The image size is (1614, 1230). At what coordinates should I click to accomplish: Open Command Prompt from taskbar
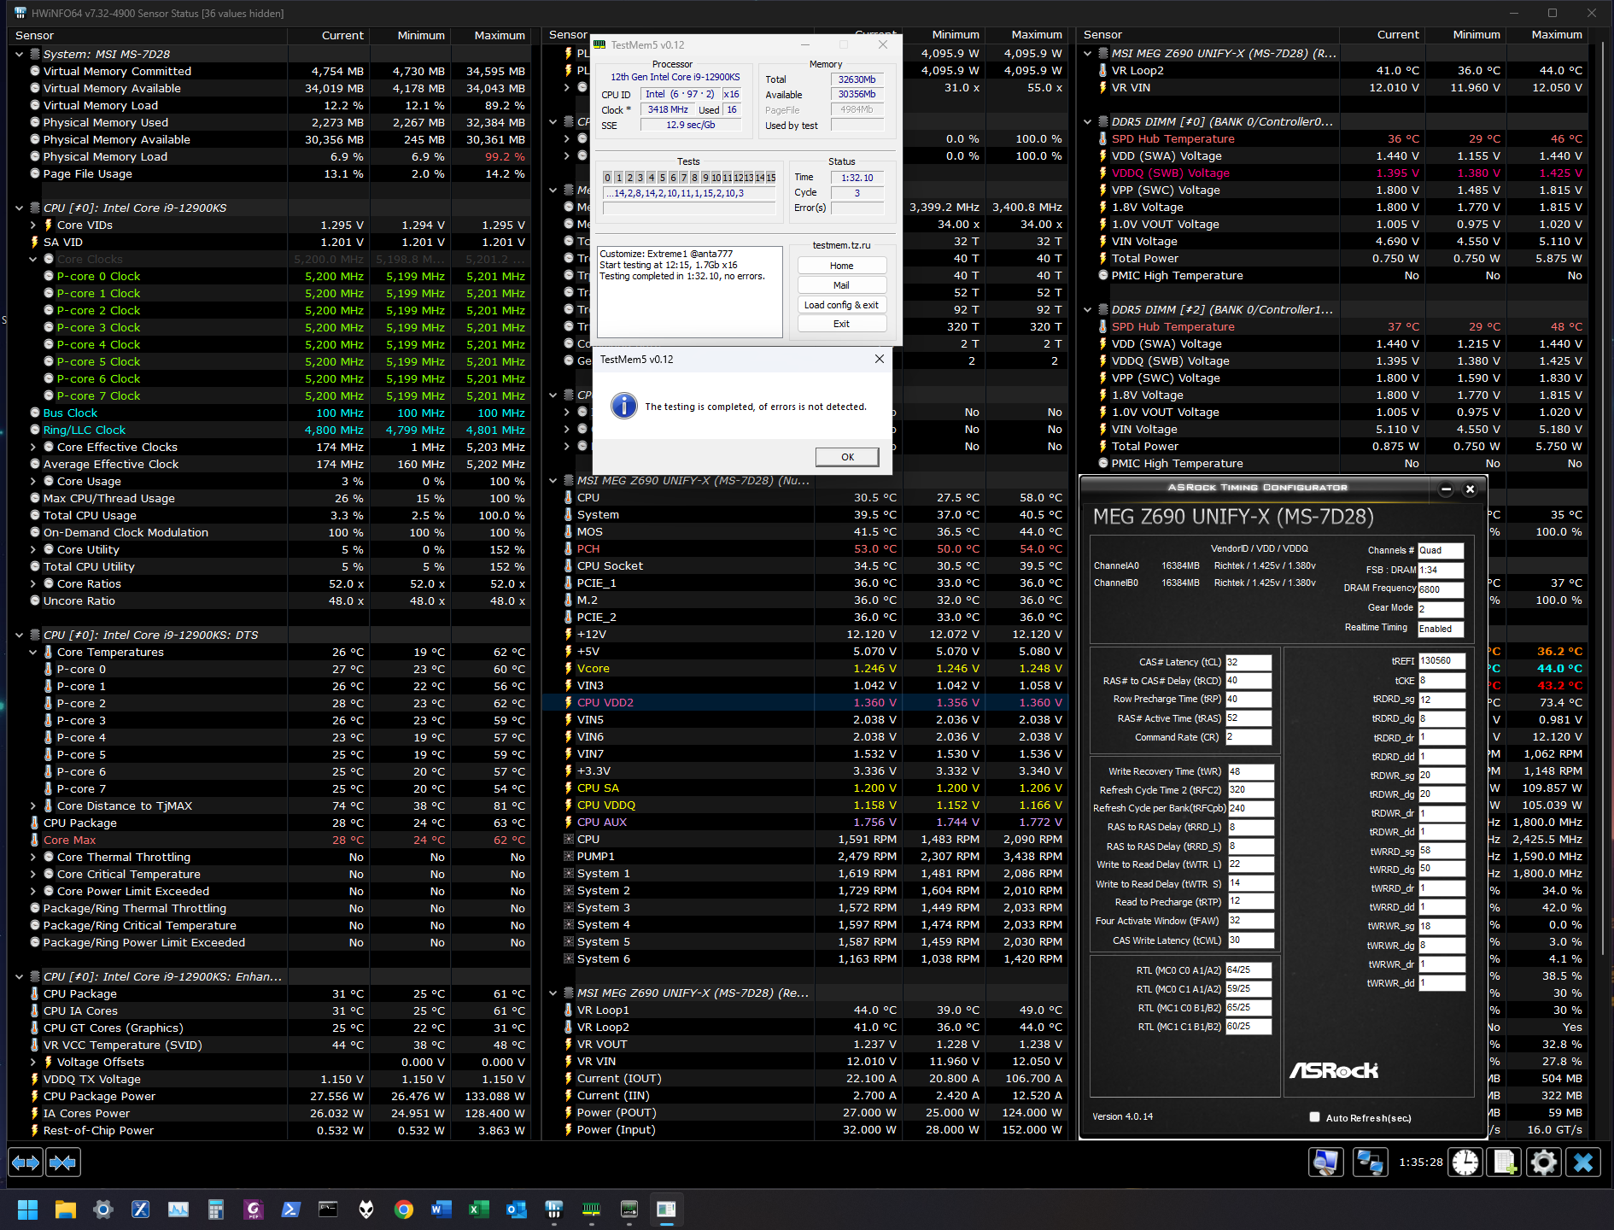coord(328,1209)
